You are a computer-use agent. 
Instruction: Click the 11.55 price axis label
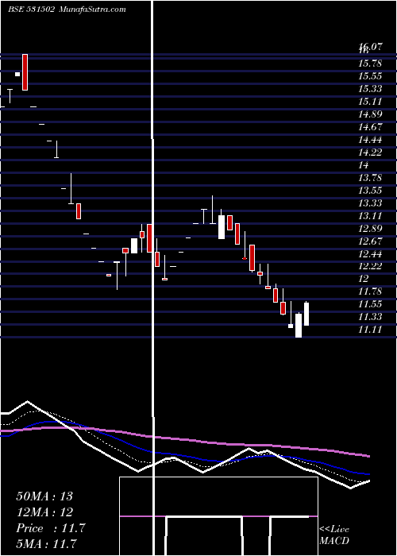pyautogui.click(x=370, y=304)
